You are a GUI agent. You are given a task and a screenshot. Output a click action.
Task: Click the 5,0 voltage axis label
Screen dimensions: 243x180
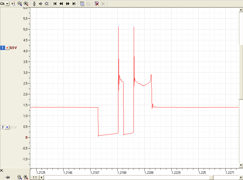[25, 29]
